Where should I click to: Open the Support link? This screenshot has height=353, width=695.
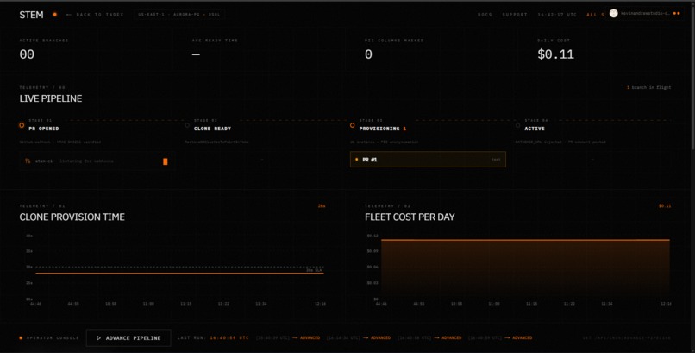[x=515, y=15]
